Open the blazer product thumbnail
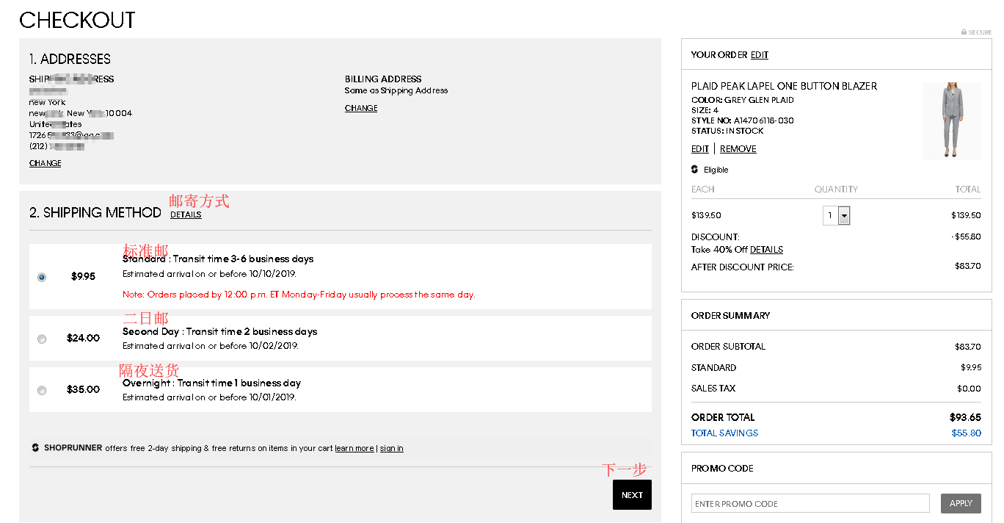 click(x=951, y=120)
